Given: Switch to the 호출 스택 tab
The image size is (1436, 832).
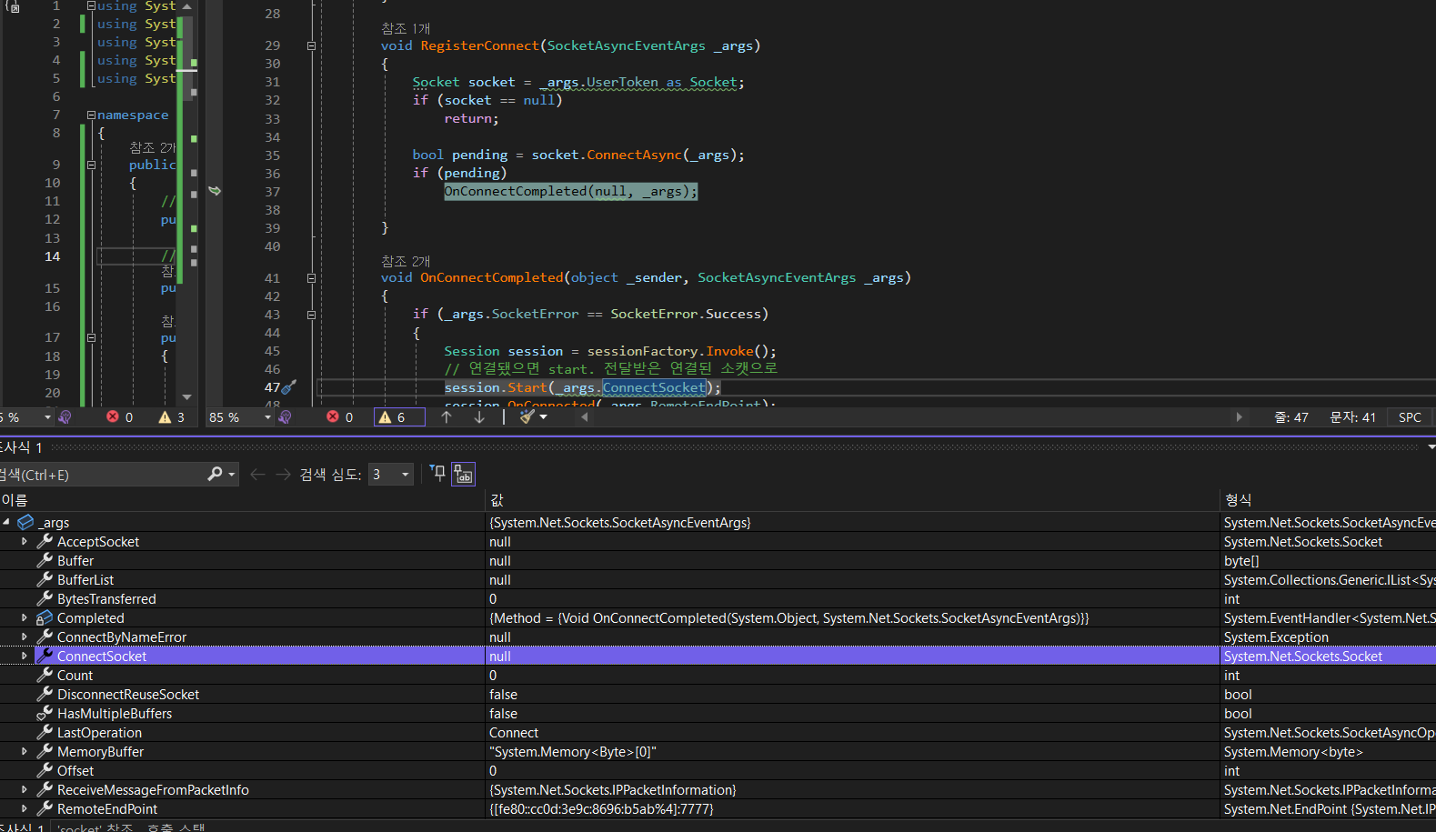Looking at the screenshot, I should [x=176, y=827].
